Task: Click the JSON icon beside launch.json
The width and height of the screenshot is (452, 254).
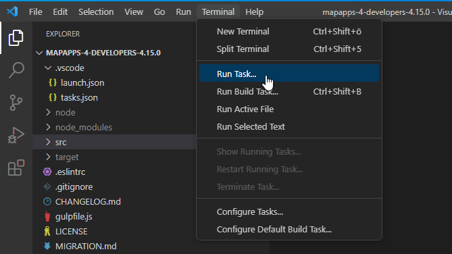Action: pyautogui.click(x=53, y=82)
